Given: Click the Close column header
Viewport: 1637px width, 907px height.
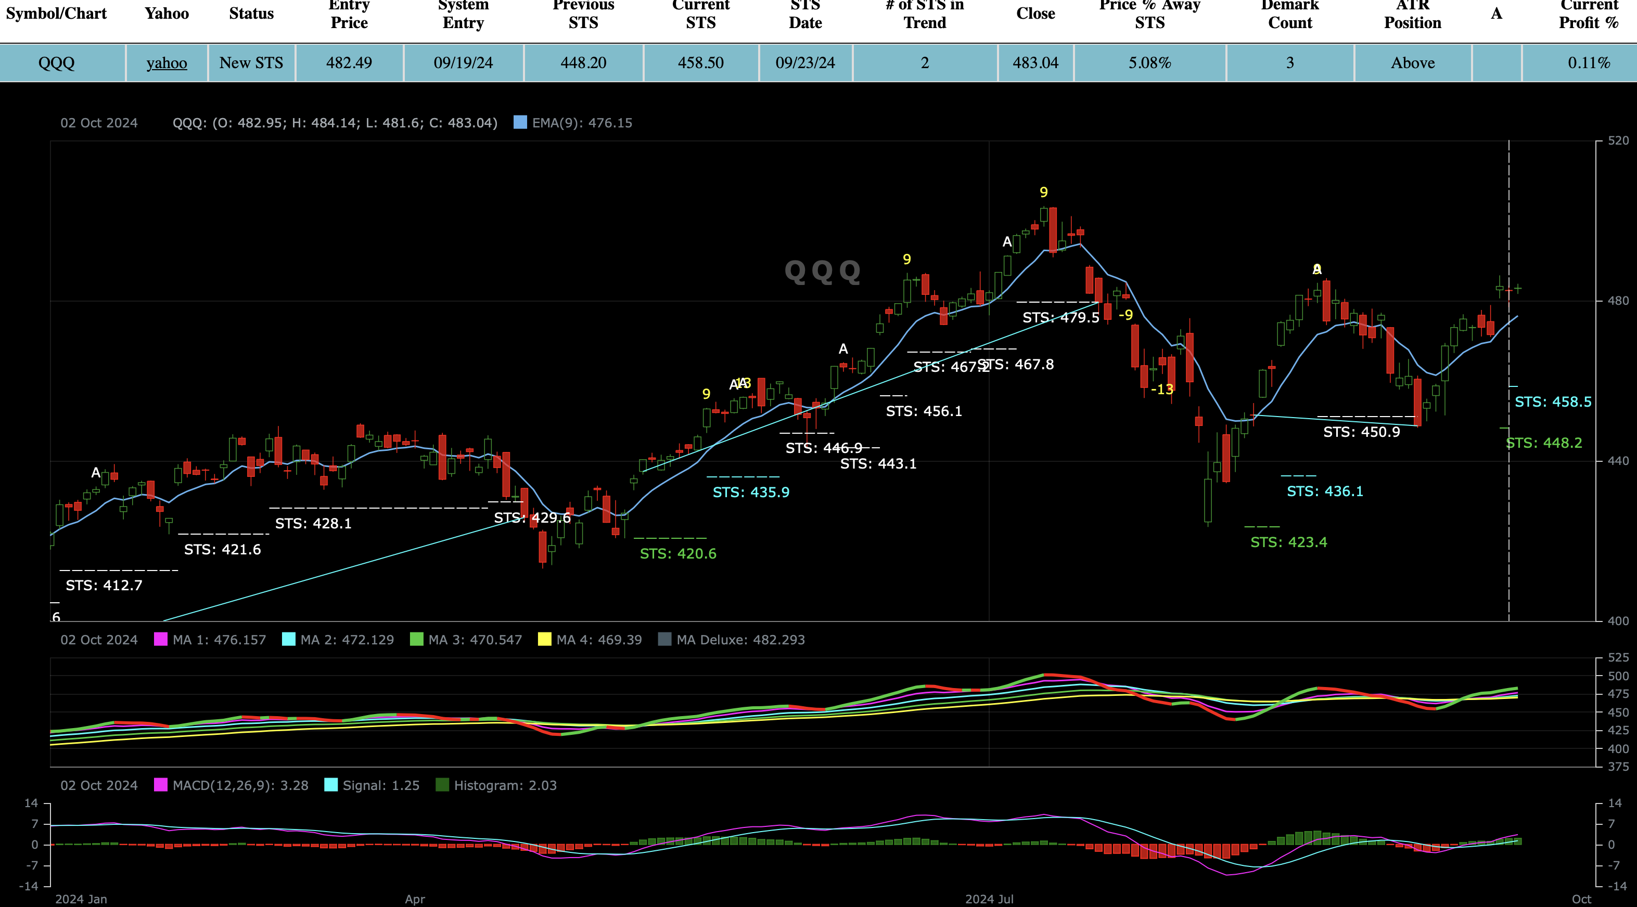Looking at the screenshot, I should pos(1036,14).
